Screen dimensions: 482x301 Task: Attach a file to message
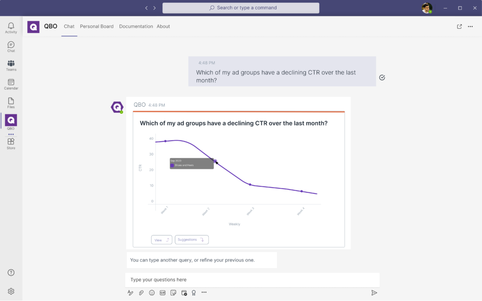point(141,293)
